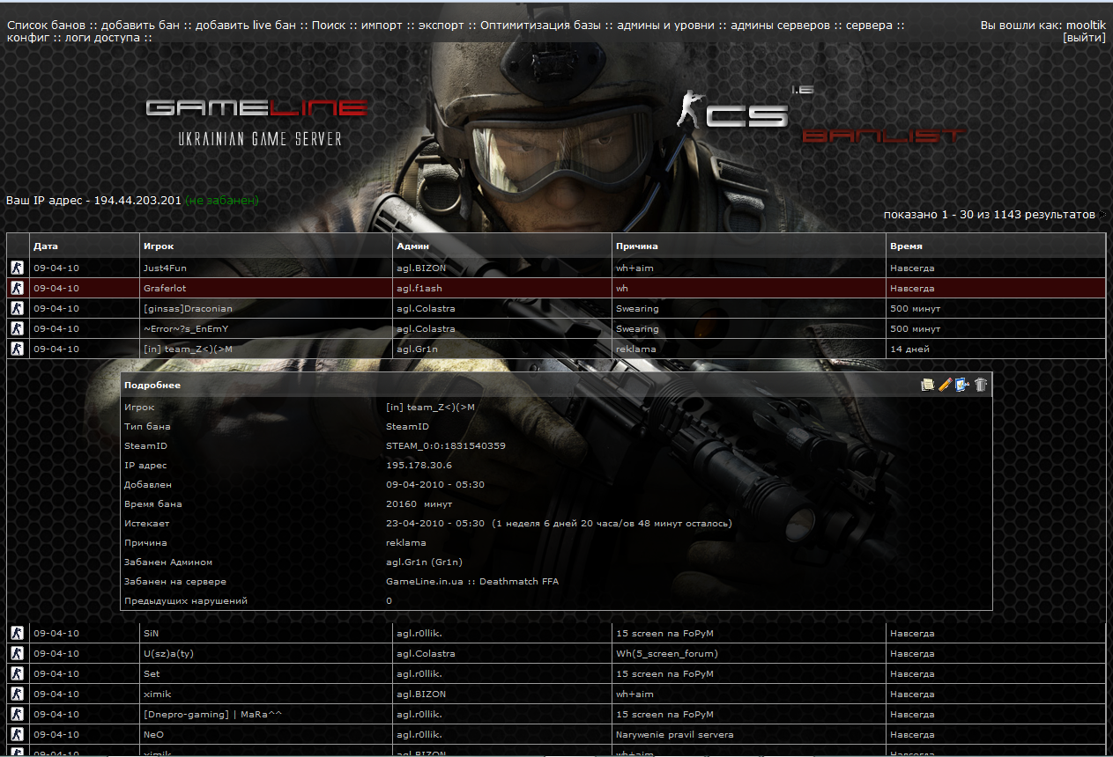Viewport: 1113px width, 757px height.
Task: Click player SiN cell
Action: point(150,633)
